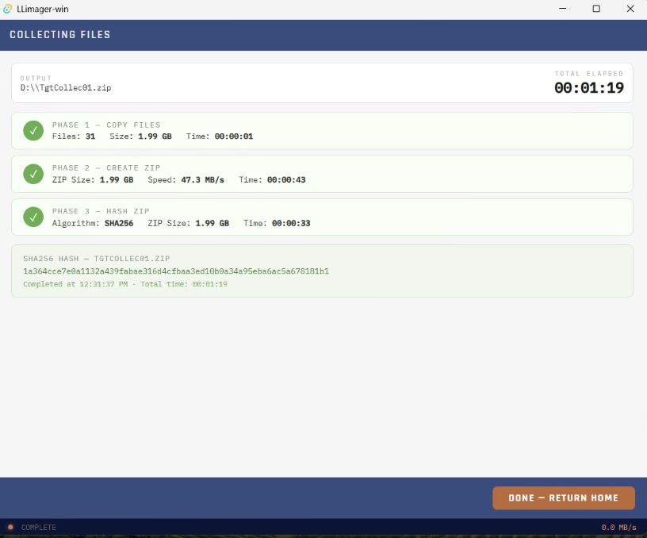Click the 0.0 MB/s status bar rate

[618, 527]
